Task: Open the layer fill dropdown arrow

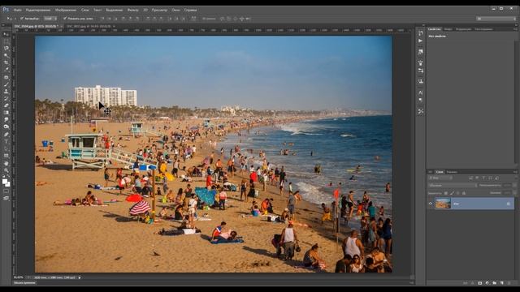Action: [514, 193]
